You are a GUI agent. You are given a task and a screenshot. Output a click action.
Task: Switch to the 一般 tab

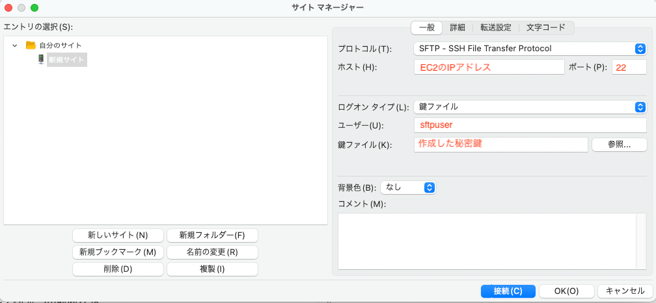pyautogui.click(x=427, y=27)
